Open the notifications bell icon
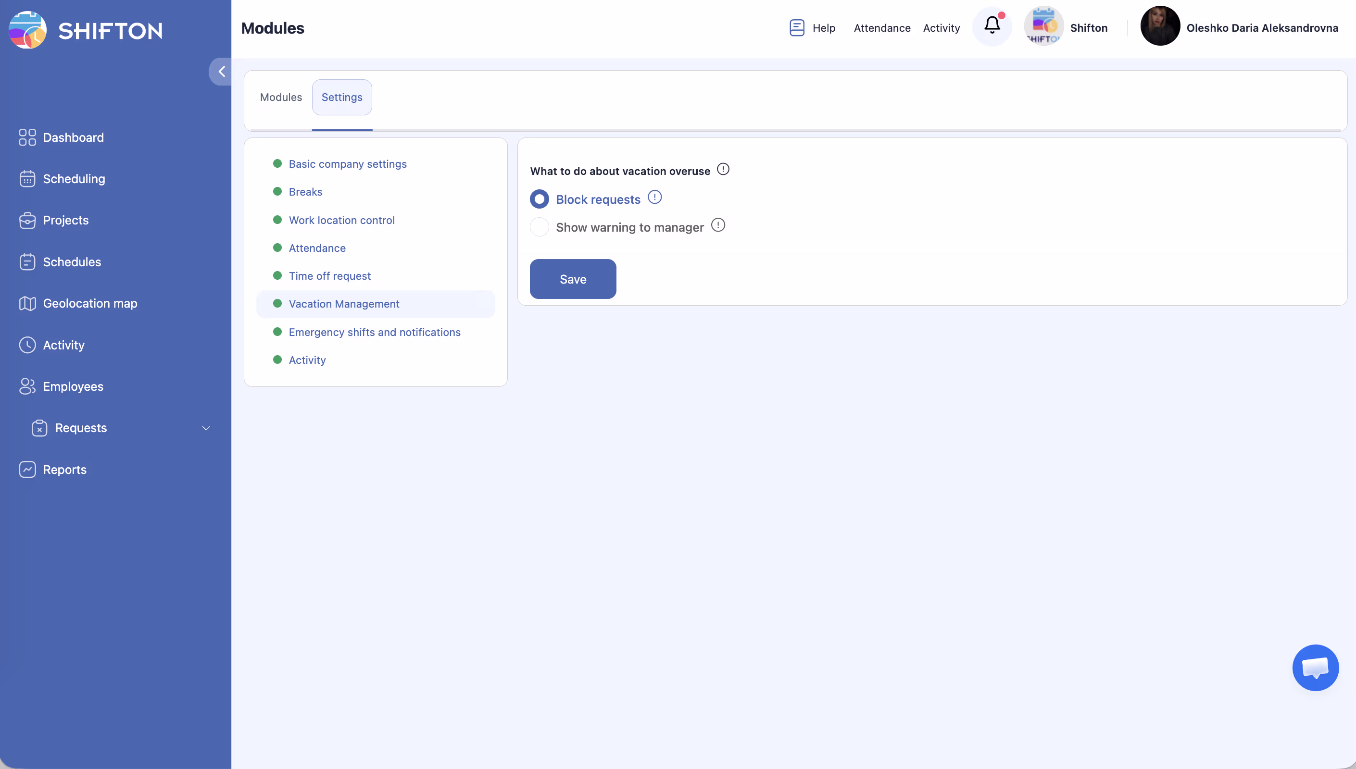Viewport: 1356px width, 769px height. 992,25
